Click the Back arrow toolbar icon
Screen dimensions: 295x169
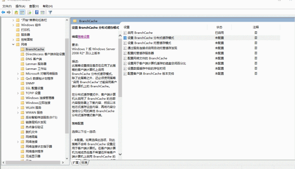pos(3,12)
